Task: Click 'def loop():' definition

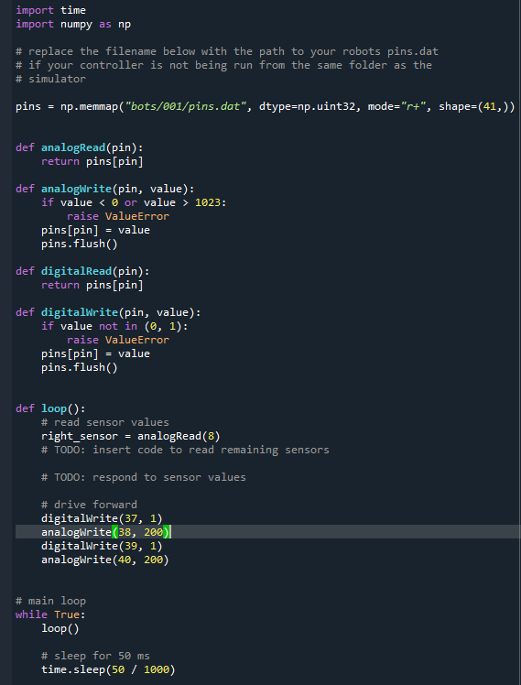Action: click(50, 408)
